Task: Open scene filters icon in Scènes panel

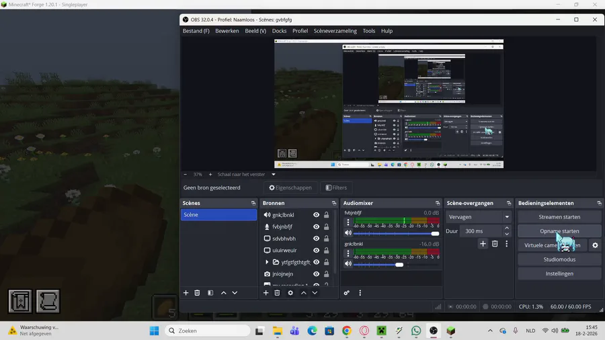Action: [210, 293]
